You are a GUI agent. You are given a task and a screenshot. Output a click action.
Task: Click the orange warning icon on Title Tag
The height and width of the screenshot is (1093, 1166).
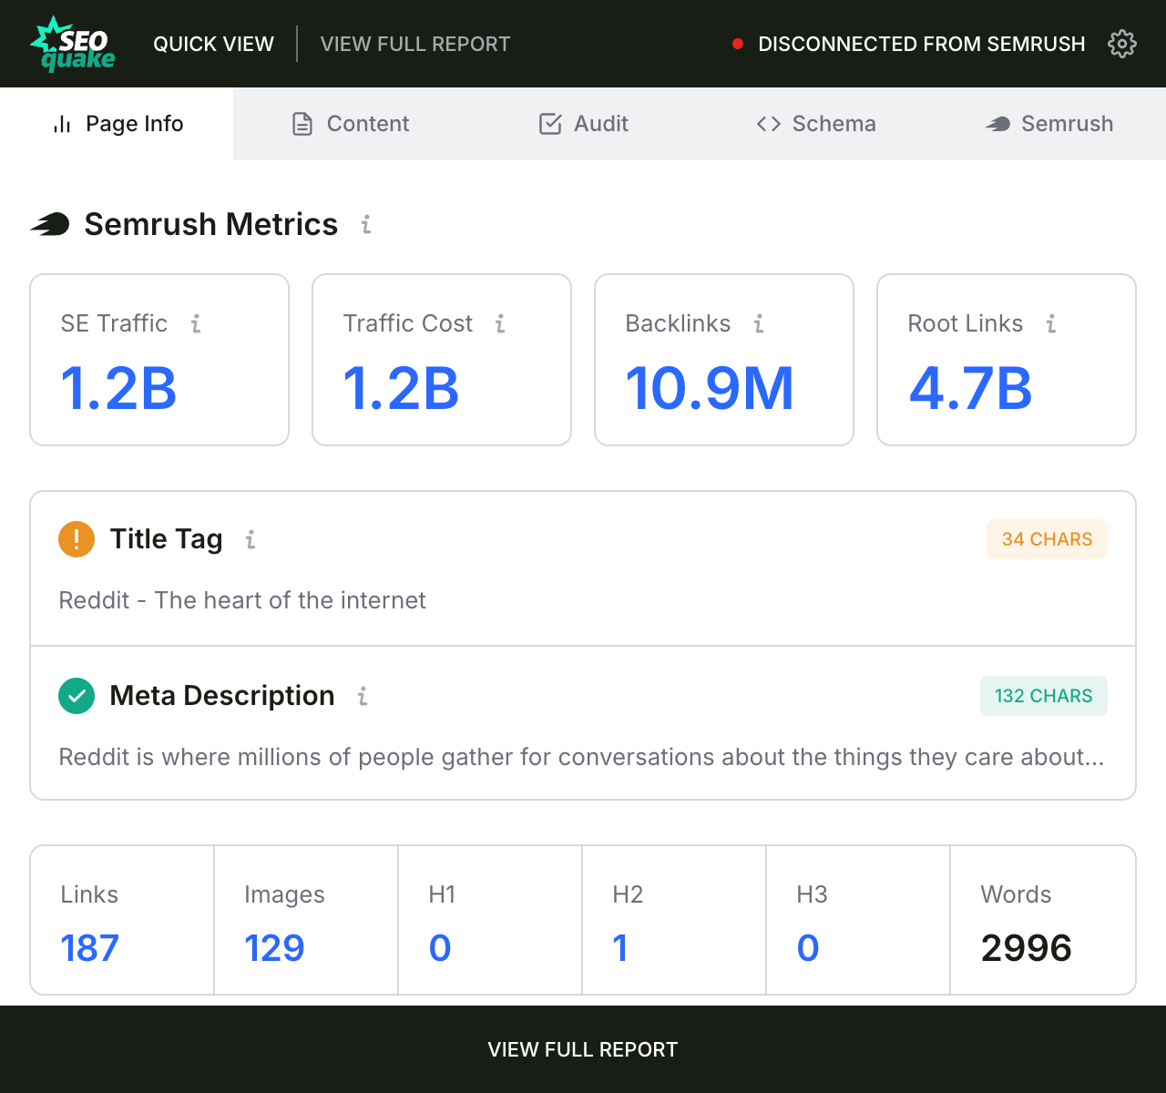pyautogui.click(x=77, y=539)
